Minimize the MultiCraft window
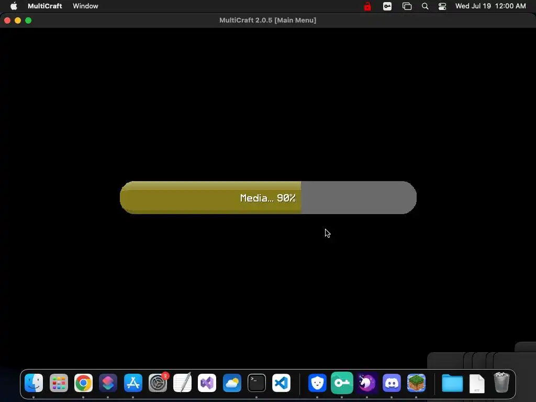The width and height of the screenshot is (536, 402). click(x=18, y=20)
